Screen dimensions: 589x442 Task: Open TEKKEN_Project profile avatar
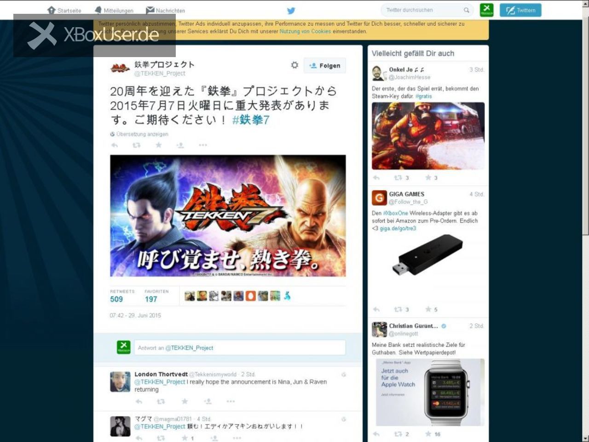[120, 69]
